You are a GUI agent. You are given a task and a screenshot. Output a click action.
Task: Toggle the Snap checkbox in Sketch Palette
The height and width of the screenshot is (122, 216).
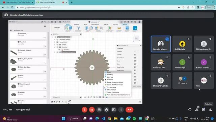135,61
